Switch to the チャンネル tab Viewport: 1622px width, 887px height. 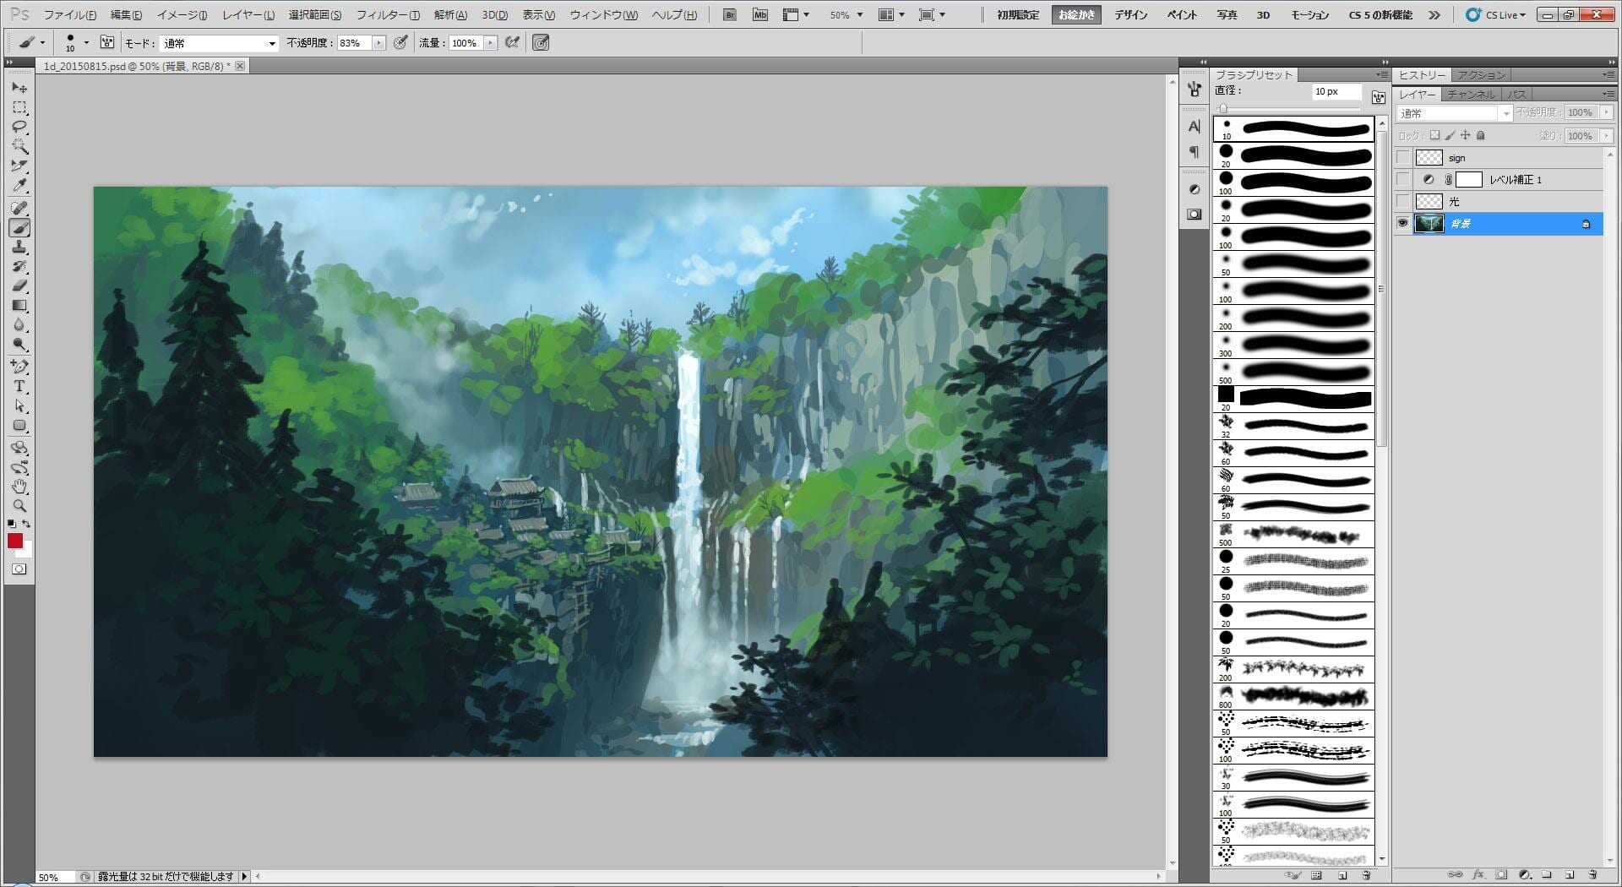tap(1471, 95)
